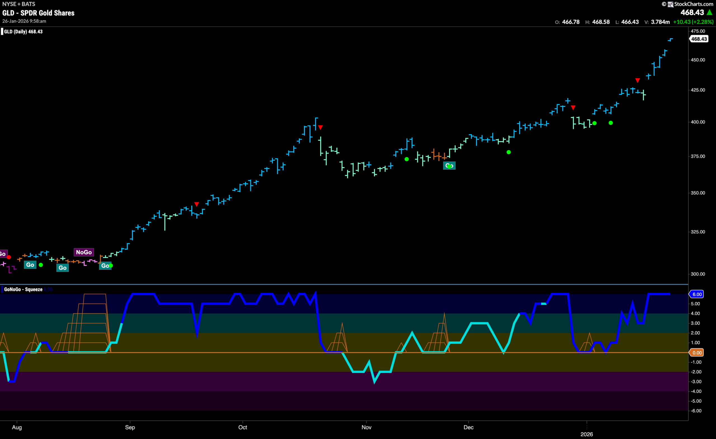
Task: Click the purple NoGo label in August
Action: (x=84, y=252)
